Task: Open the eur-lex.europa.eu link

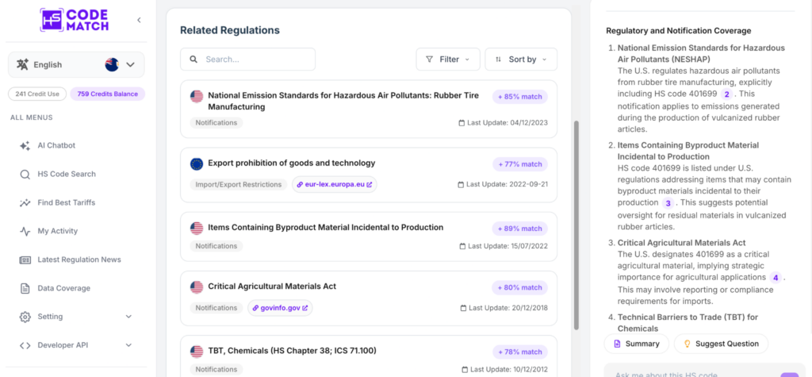Action: (x=335, y=184)
